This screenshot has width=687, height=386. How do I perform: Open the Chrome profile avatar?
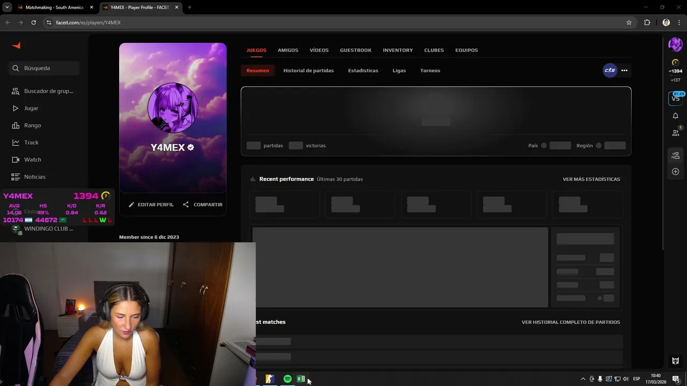[666, 23]
